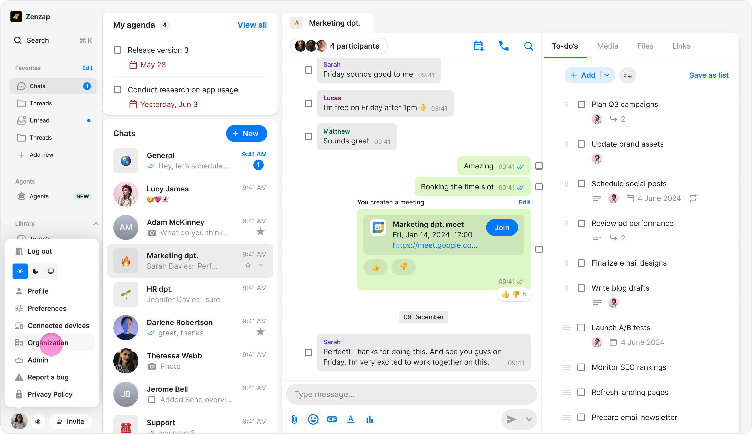Viewport: 752px width, 434px height.
Task: Select Matthew's Sounds great message checkbox
Action: pyautogui.click(x=309, y=137)
